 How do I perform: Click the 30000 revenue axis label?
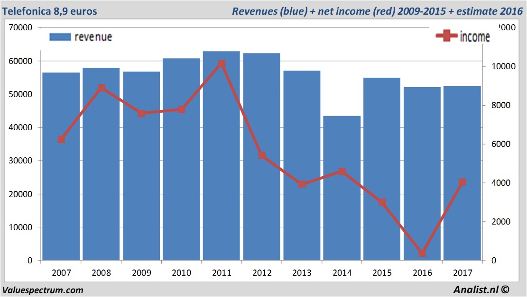(20, 161)
